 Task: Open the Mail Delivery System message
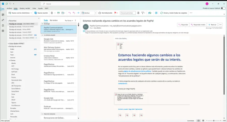(x=59, y=49)
